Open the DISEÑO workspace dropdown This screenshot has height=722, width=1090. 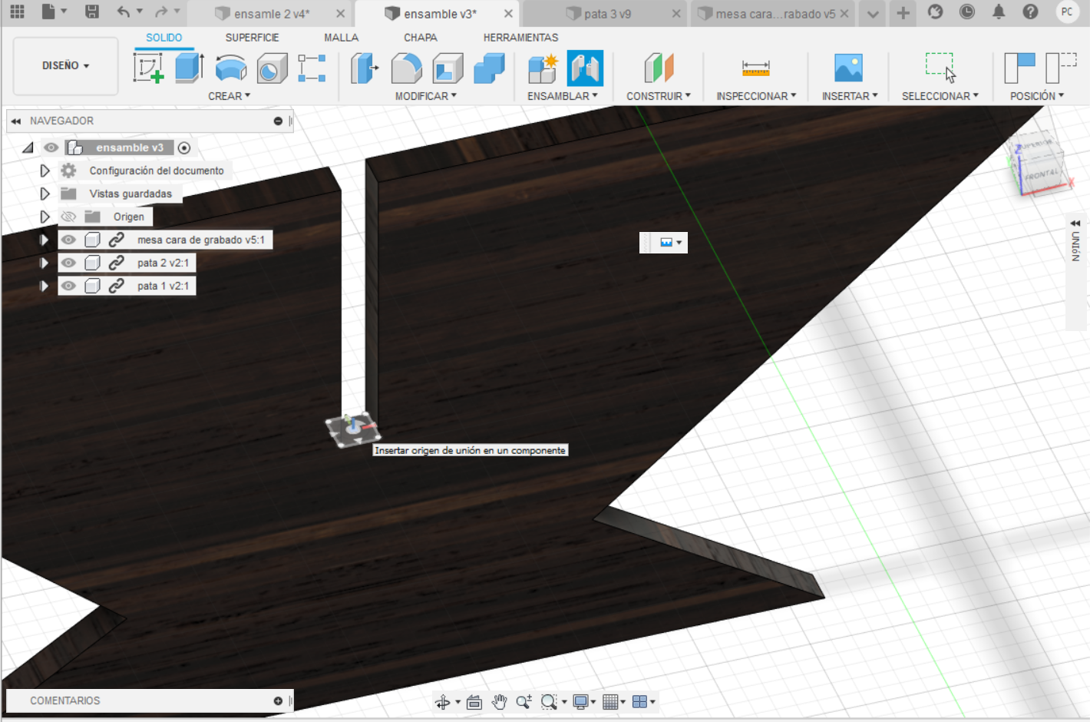click(65, 66)
